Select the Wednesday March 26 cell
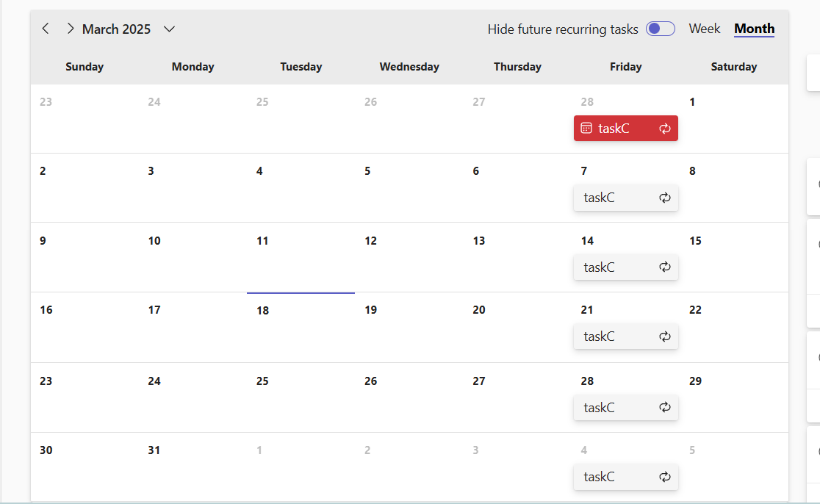The height and width of the screenshot is (504, 820). 409,397
